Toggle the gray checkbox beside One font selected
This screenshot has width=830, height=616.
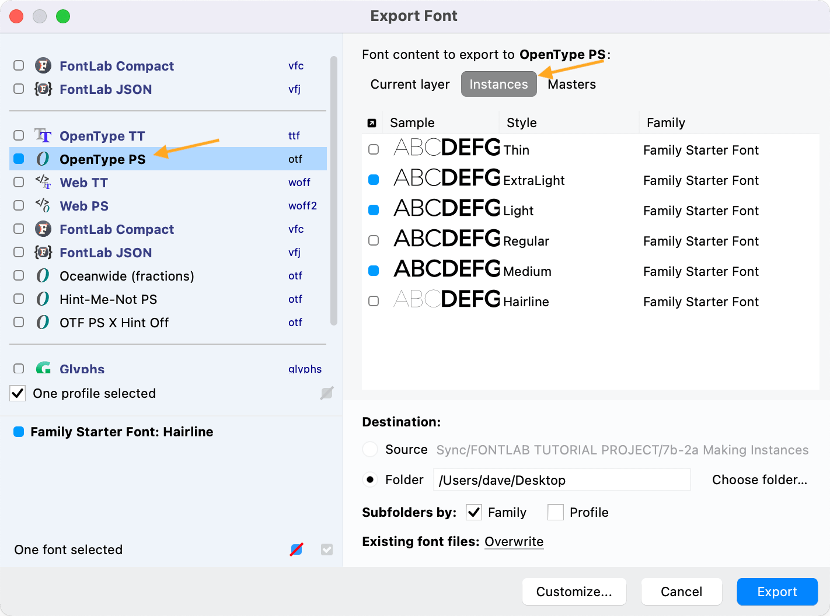click(327, 549)
